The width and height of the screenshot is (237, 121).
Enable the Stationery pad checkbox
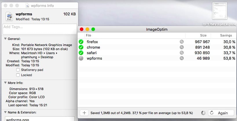point(18,70)
